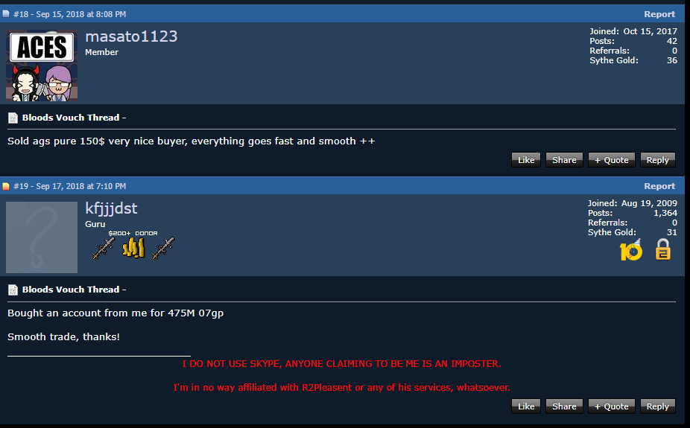Share post #18
Image resolution: width=690 pixels, height=428 pixels.
click(x=564, y=160)
